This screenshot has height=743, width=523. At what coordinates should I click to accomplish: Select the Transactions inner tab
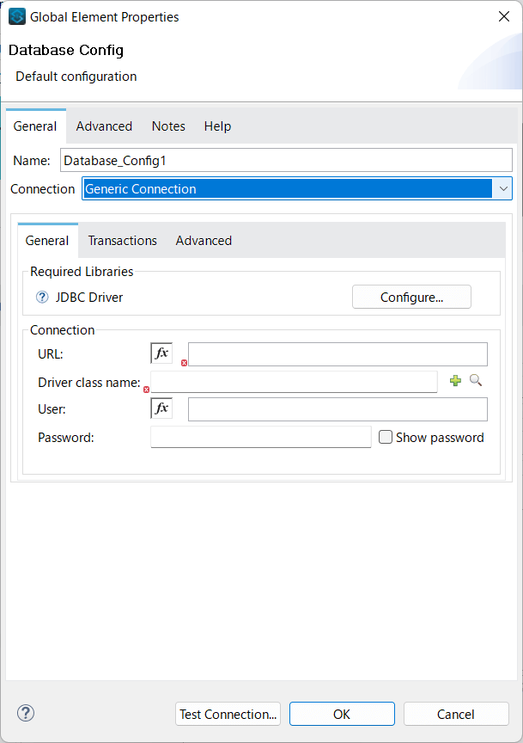tap(123, 241)
